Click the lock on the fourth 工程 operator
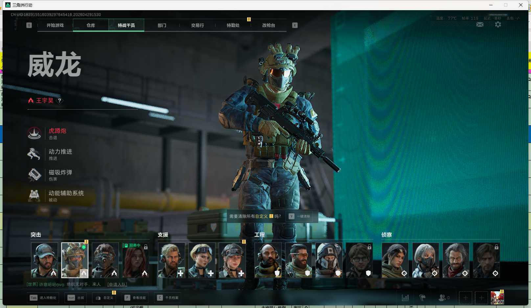The height and width of the screenshot is (308, 531). [x=369, y=247]
